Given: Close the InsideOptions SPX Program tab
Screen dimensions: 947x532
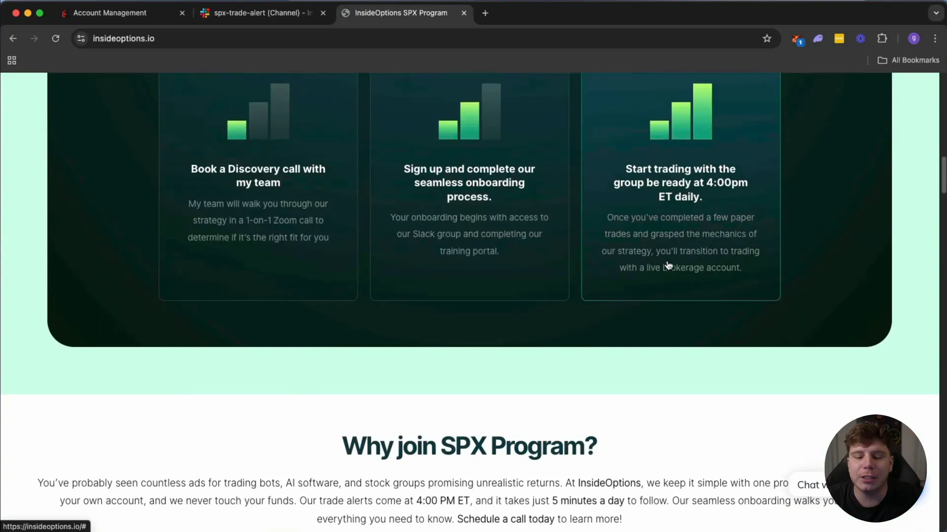Looking at the screenshot, I should tap(464, 13).
